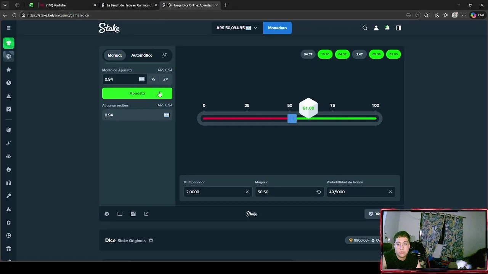Select the Juega Dice Online tab
The height and width of the screenshot is (274, 488).
pyautogui.click(x=190, y=5)
